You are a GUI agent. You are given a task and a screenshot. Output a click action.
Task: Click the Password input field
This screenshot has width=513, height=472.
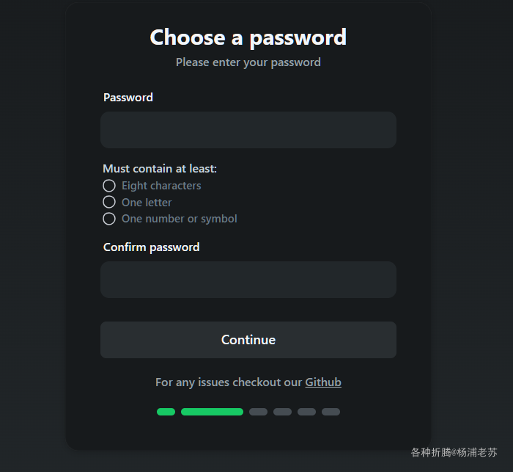point(248,130)
